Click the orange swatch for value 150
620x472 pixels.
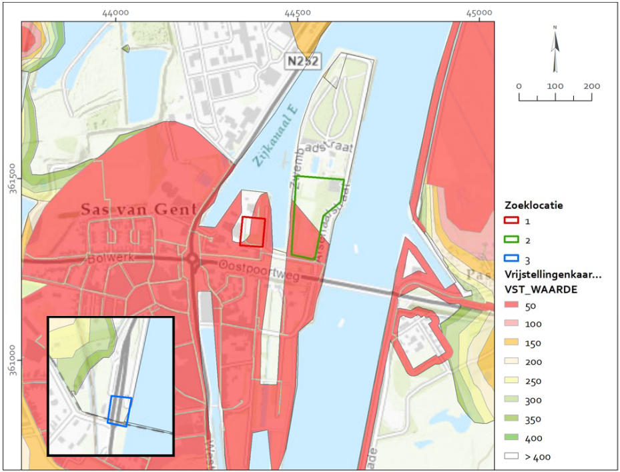coord(511,342)
